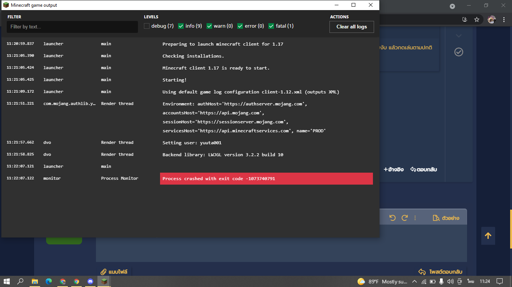This screenshot has width=512, height=287.
Task: Open the 11:24 taskbar clock
Action: 485,281
